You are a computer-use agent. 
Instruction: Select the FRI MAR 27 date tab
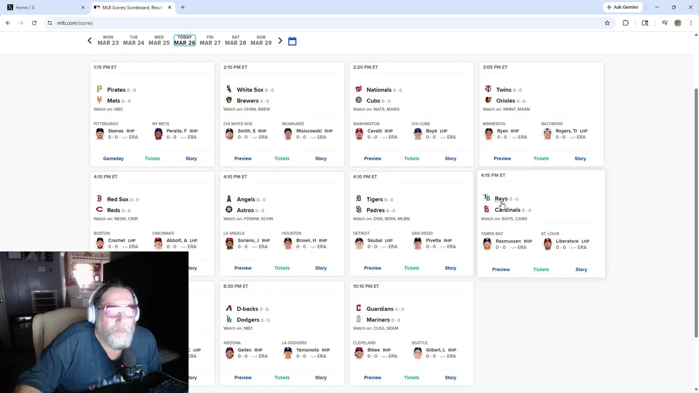click(210, 40)
